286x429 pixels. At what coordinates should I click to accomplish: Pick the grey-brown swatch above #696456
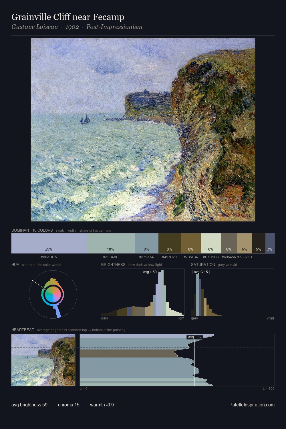coord(229,243)
